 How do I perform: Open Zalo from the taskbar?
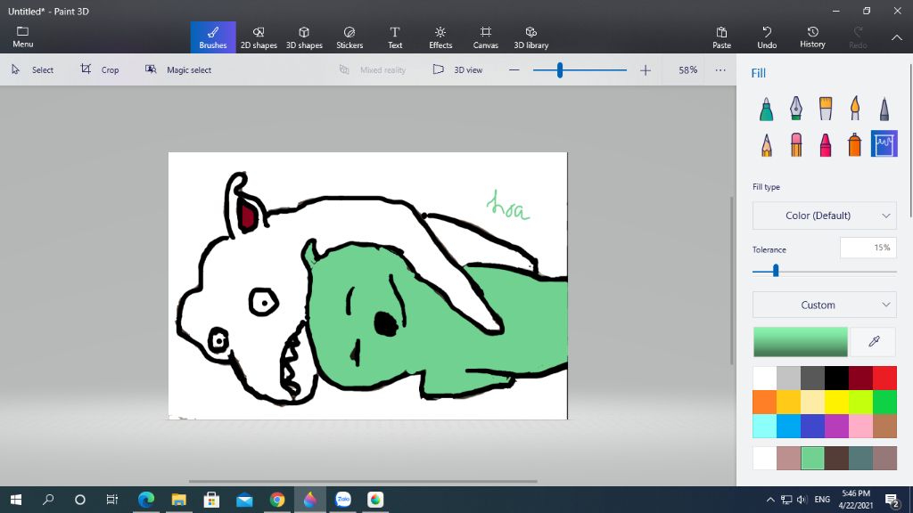[x=343, y=500]
